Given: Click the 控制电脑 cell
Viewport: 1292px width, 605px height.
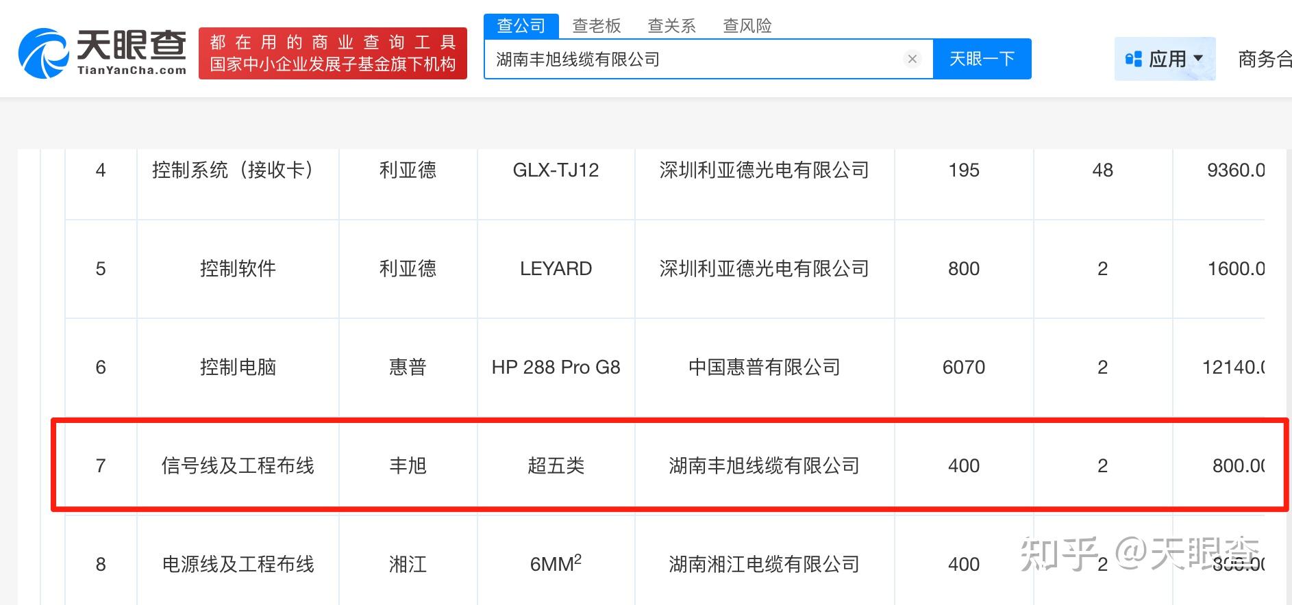Looking at the screenshot, I should pos(238,368).
